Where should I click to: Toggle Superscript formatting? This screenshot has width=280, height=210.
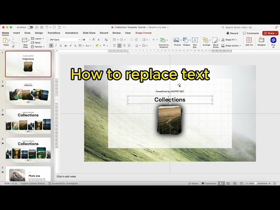tap(71, 45)
